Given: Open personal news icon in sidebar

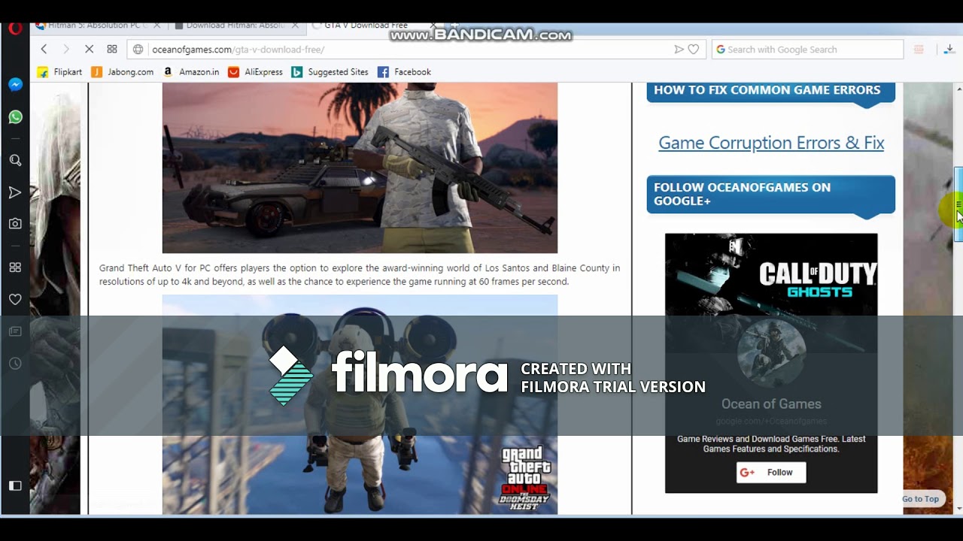Looking at the screenshot, I should pyautogui.click(x=15, y=331).
